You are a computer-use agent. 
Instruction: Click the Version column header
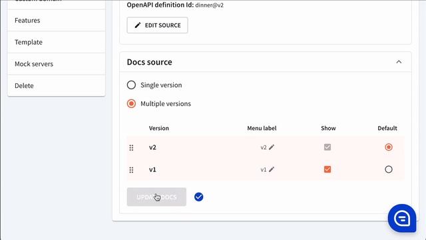(158, 128)
